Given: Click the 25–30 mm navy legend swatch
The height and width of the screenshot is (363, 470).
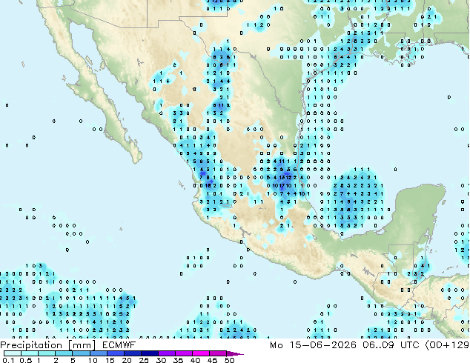Looking at the screenshot, I should coord(149,353).
